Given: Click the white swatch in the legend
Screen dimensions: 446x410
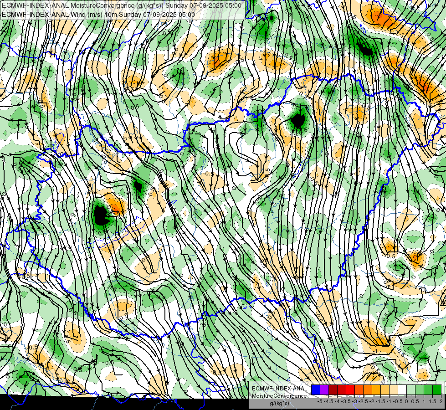Looking at the screenshot, I should [x=402, y=390].
